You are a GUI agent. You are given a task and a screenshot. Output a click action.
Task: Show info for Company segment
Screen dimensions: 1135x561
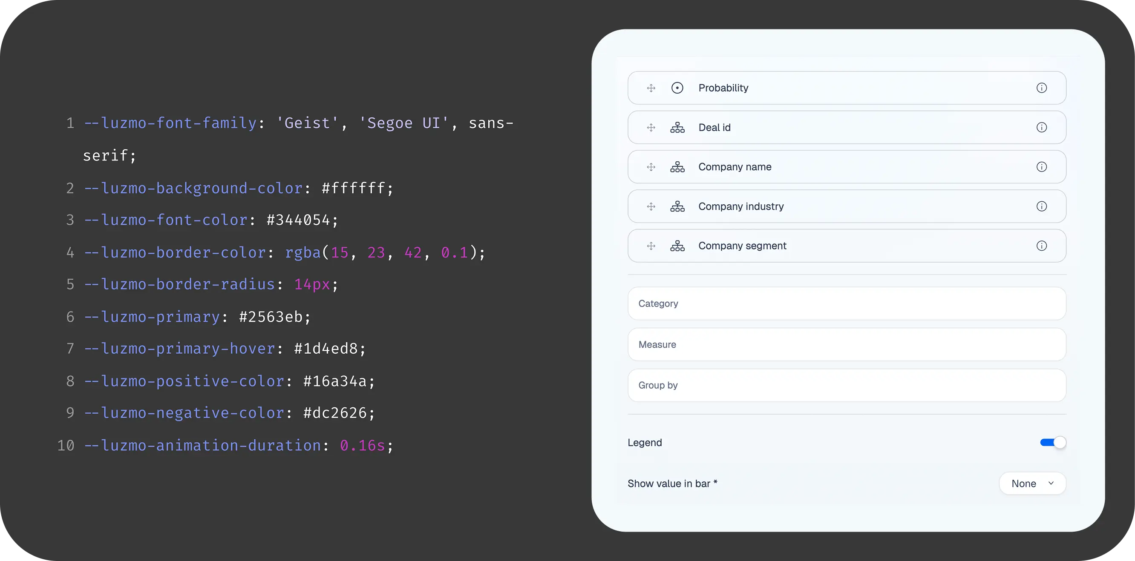coord(1041,246)
